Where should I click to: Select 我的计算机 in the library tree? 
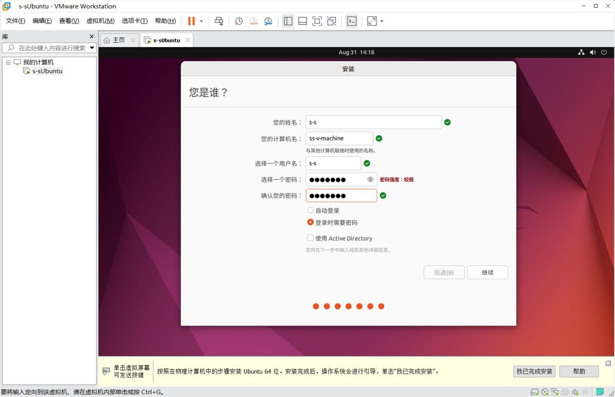click(x=38, y=62)
